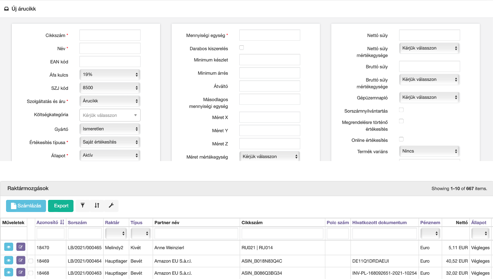Focus the Nettó súly input field
This screenshot has width=493, height=279.
[430, 35]
